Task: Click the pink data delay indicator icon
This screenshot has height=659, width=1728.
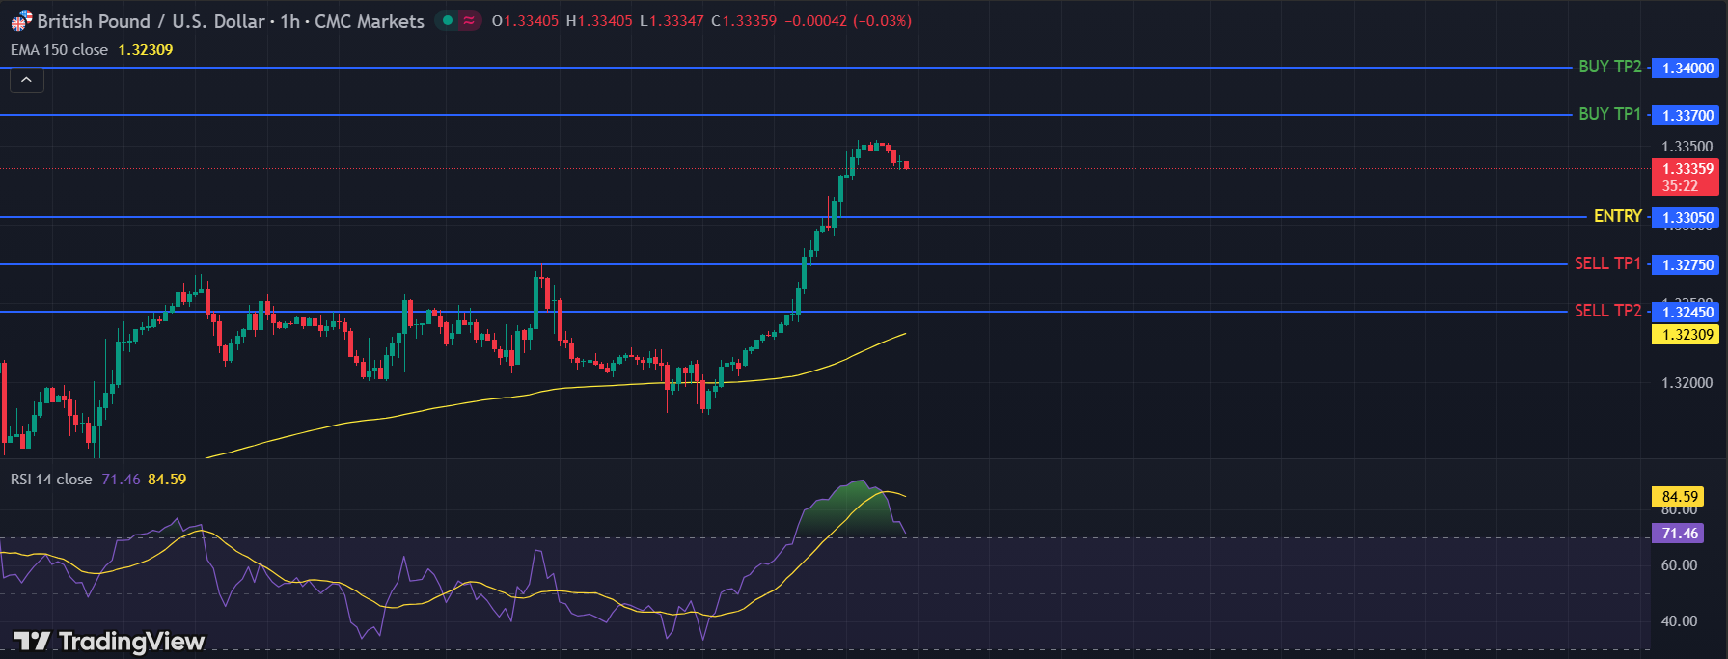Action: tap(469, 20)
